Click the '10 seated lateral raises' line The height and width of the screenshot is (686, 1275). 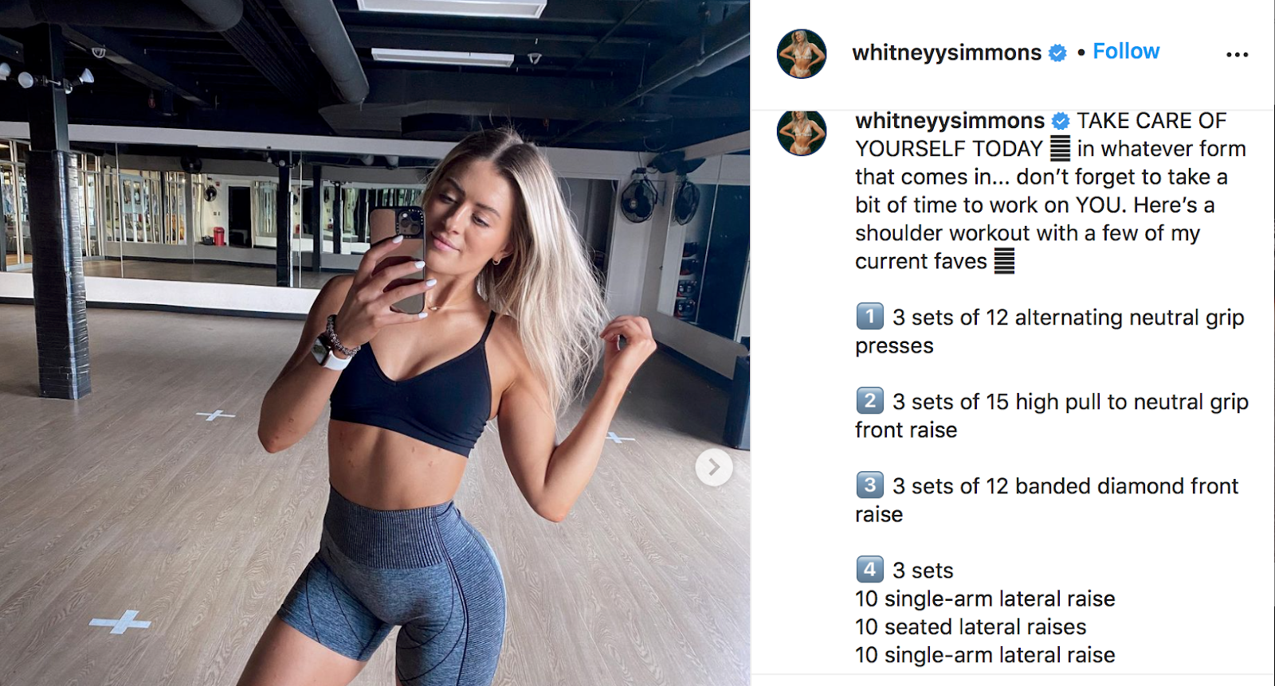pyautogui.click(x=971, y=627)
